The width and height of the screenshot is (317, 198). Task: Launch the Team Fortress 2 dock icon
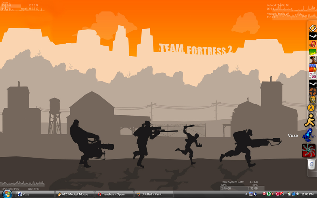(x=313, y=91)
